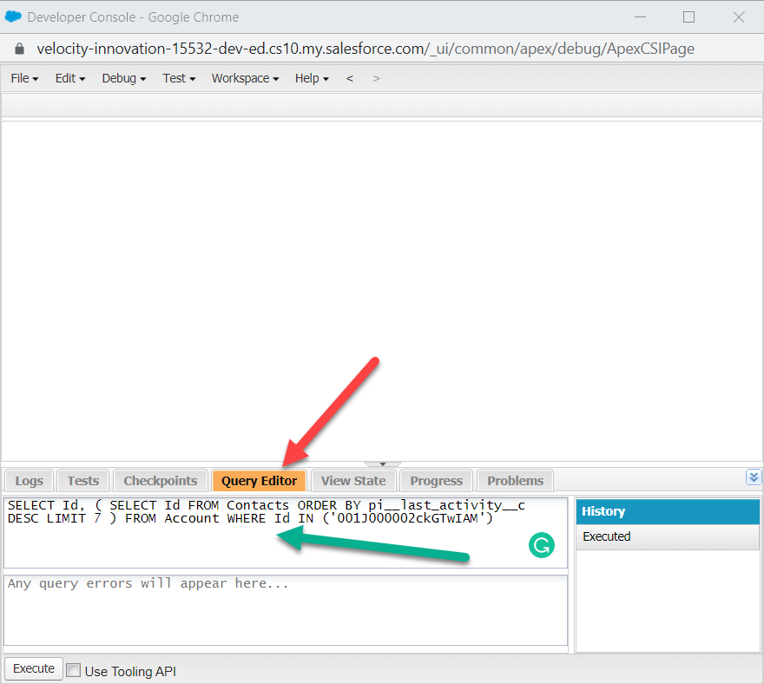Switch to the Tests tab

tap(82, 481)
